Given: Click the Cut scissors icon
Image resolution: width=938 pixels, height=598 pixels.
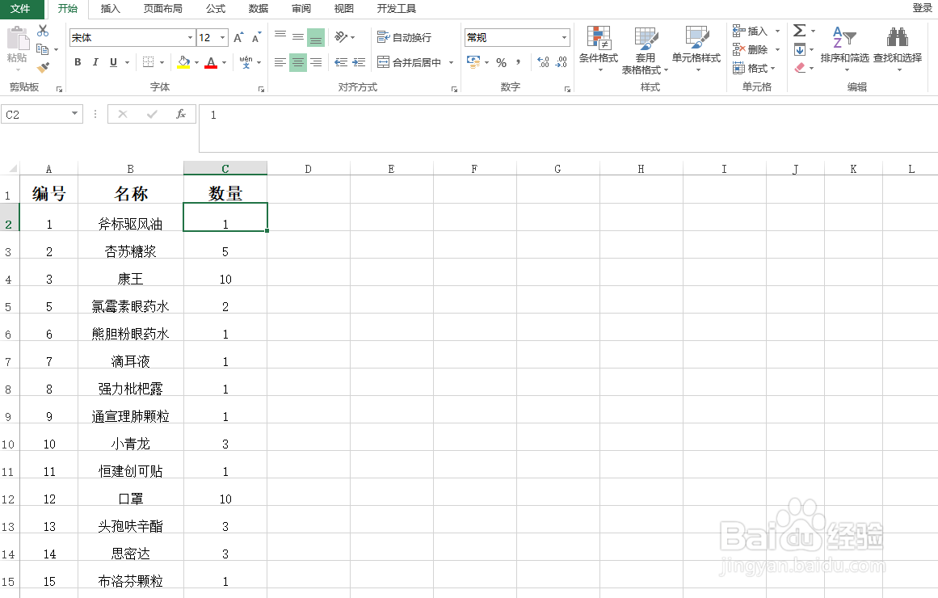Looking at the screenshot, I should coord(43,31).
